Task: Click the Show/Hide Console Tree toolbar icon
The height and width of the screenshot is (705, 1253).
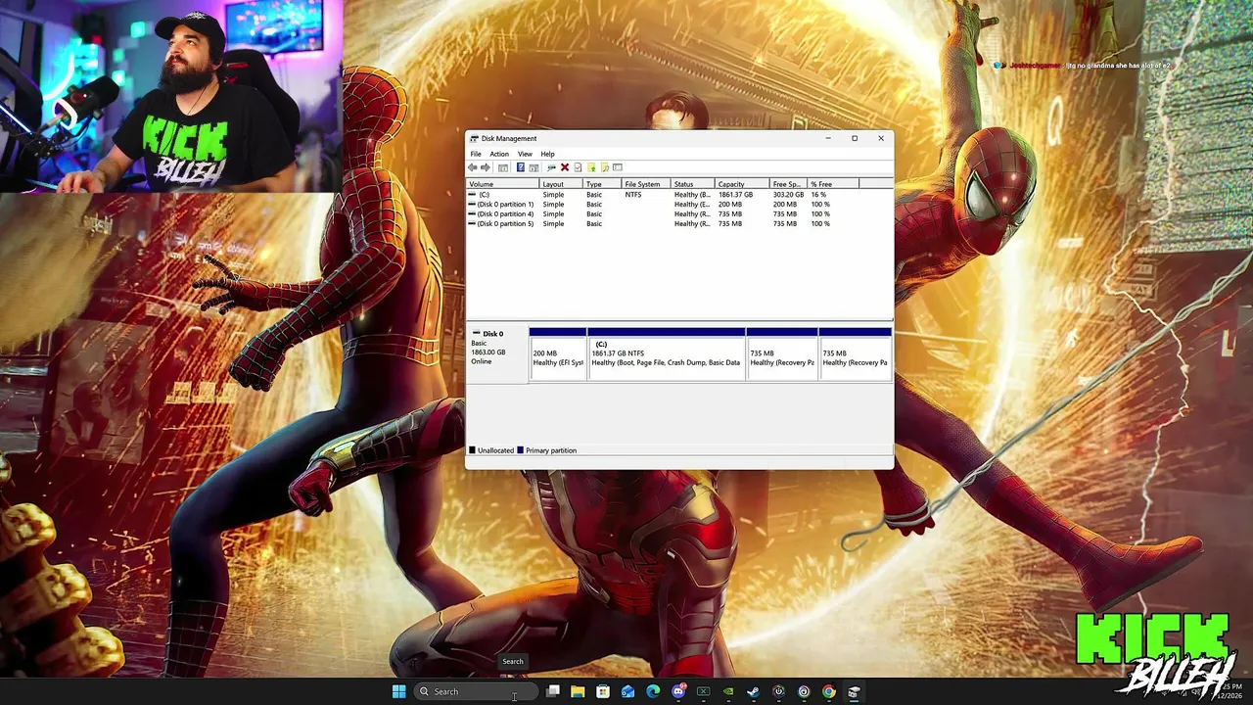Action: click(503, 167)
